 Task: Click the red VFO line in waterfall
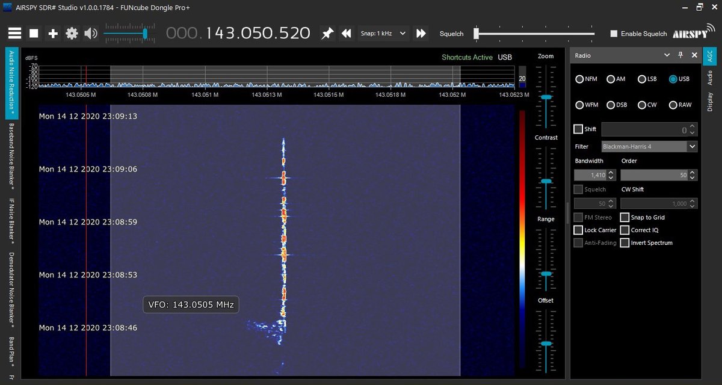(x=86, y=241)
